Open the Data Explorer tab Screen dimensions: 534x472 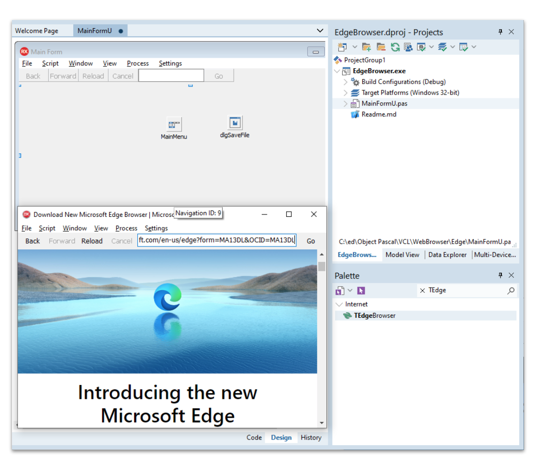coord(447,255)
